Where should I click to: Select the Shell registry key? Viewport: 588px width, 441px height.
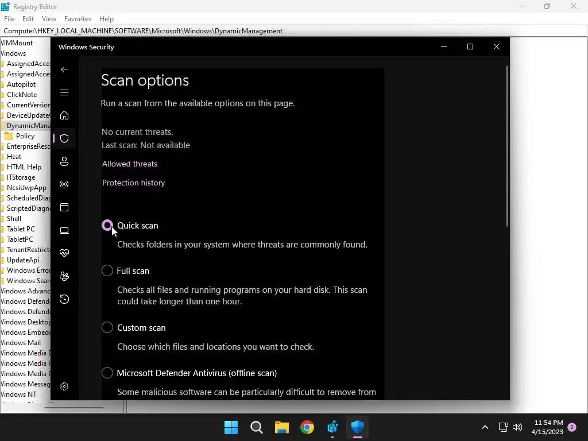pos(14,219)
